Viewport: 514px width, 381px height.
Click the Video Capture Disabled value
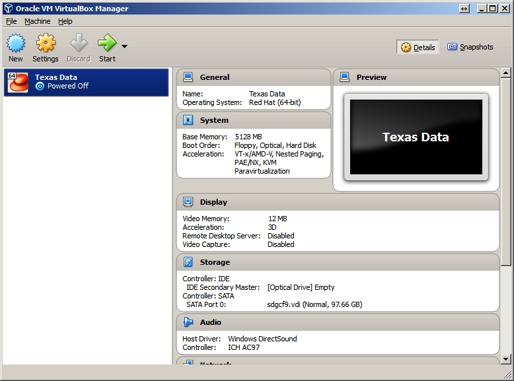pyautogui.click(x=281, y=244)
